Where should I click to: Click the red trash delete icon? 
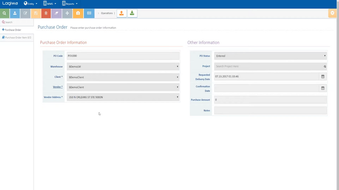[x=46, y=13]
